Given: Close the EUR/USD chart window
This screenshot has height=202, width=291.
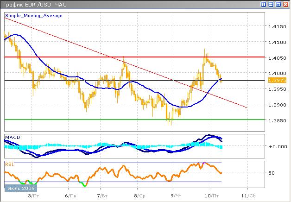Looking at the screenshot, I should point(285,5).
